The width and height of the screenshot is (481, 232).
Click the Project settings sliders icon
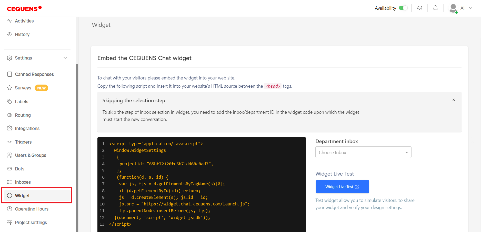pyautogui.click(x=9, y=222)
